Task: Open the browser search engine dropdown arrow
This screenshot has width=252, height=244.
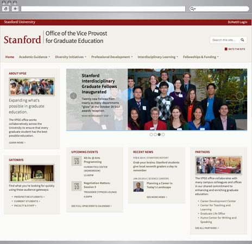Action: (x=195, y=9)
